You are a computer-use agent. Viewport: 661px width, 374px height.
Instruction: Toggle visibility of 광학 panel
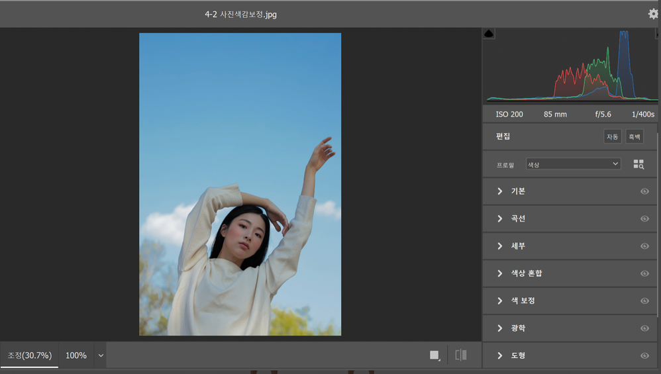[644, 328]
